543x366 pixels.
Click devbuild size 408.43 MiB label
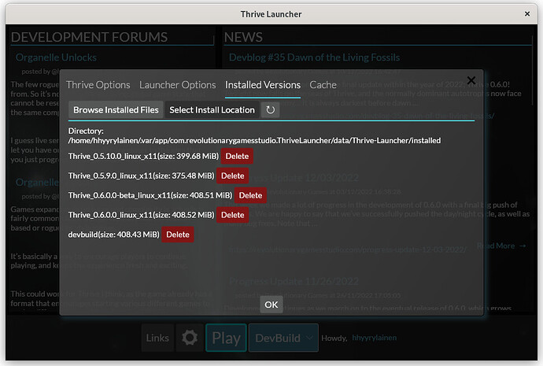pyautogui.click(x=113, y=235)
